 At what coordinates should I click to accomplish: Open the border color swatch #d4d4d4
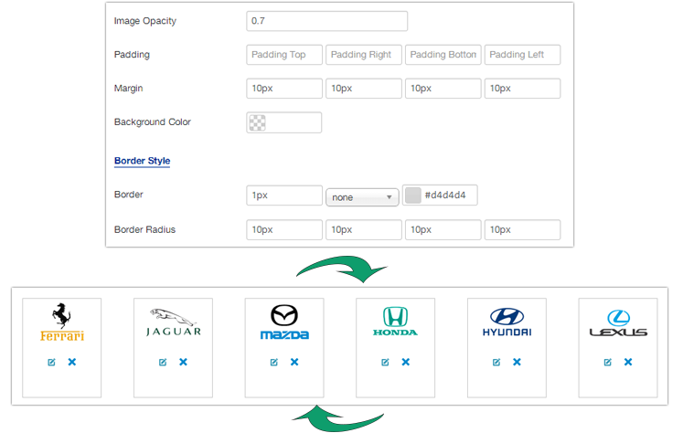point(413,195)
